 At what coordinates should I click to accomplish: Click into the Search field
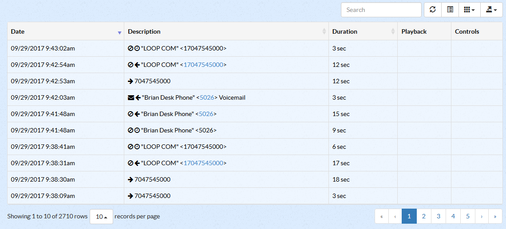(x=381, y=10)
